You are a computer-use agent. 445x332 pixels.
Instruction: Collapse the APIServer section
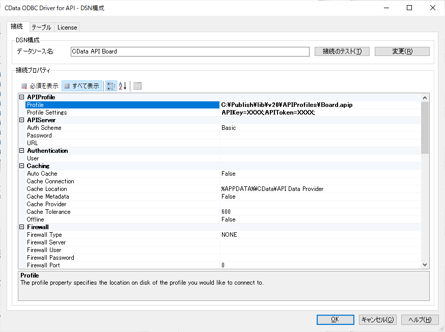22,120
